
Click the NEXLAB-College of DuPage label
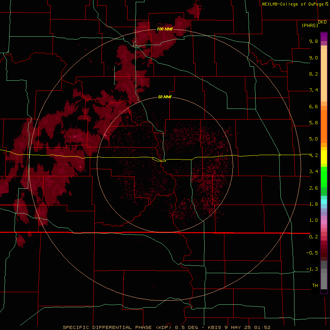[x=293, y=4]
